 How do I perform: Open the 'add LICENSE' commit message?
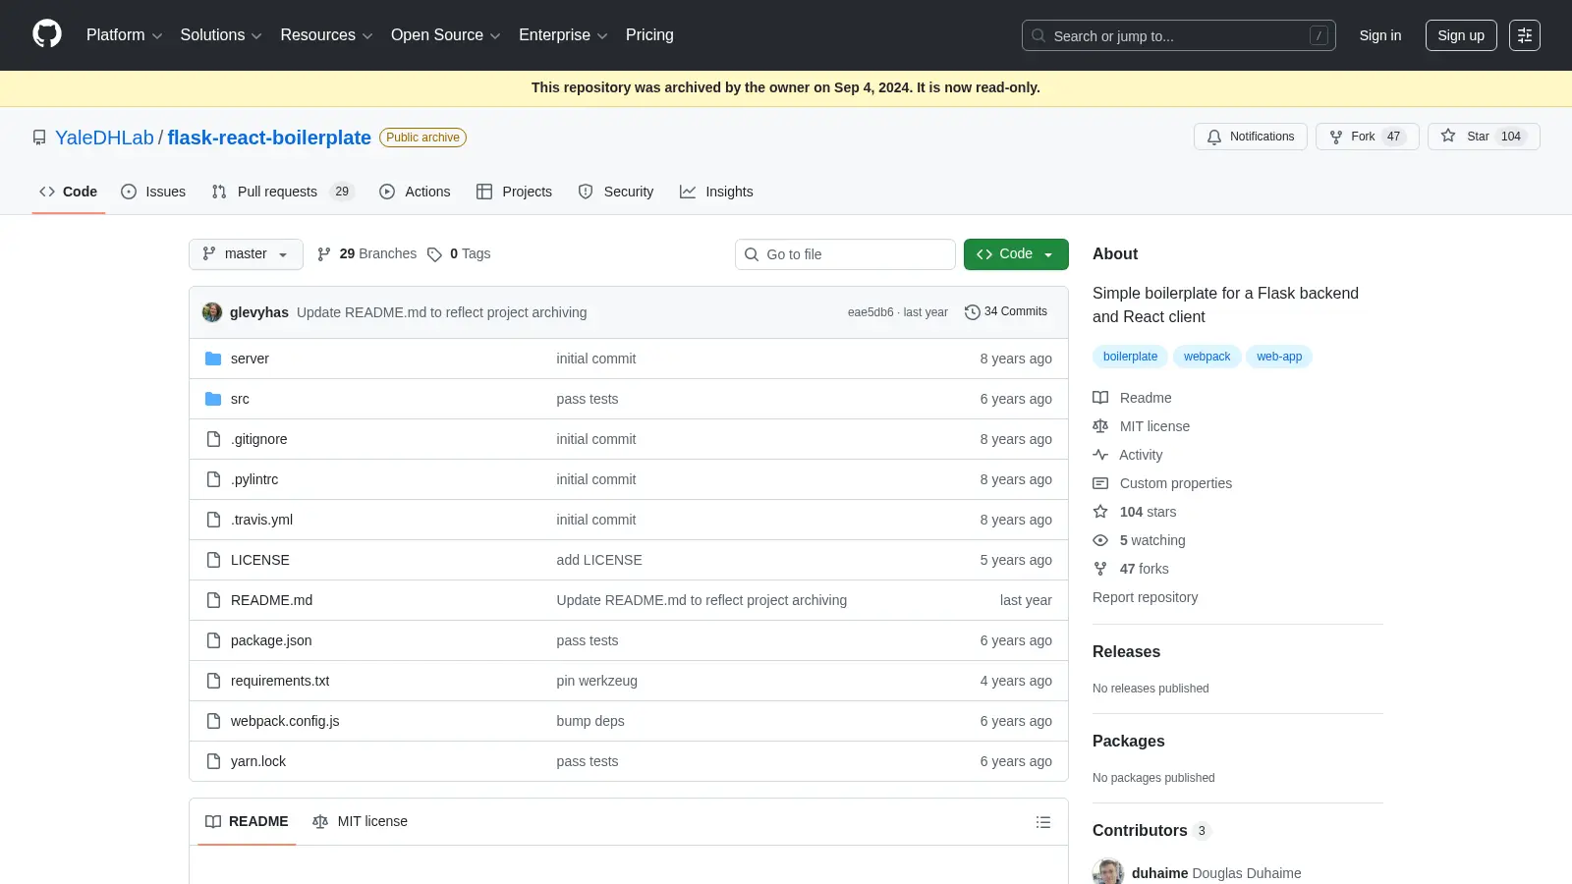[x=599, y=560]
